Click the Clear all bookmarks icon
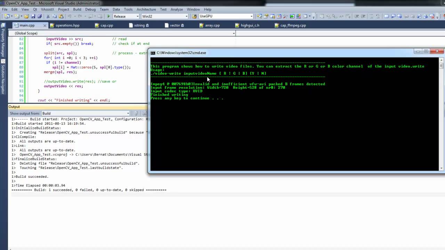Viewport: 445px width, 250px height. tap(432, 16)
